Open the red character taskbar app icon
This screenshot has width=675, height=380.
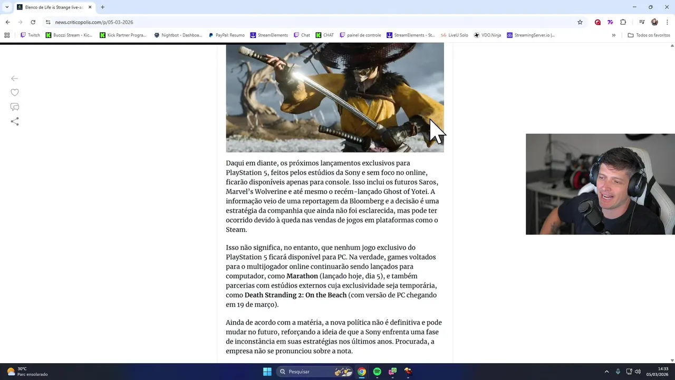408,372
